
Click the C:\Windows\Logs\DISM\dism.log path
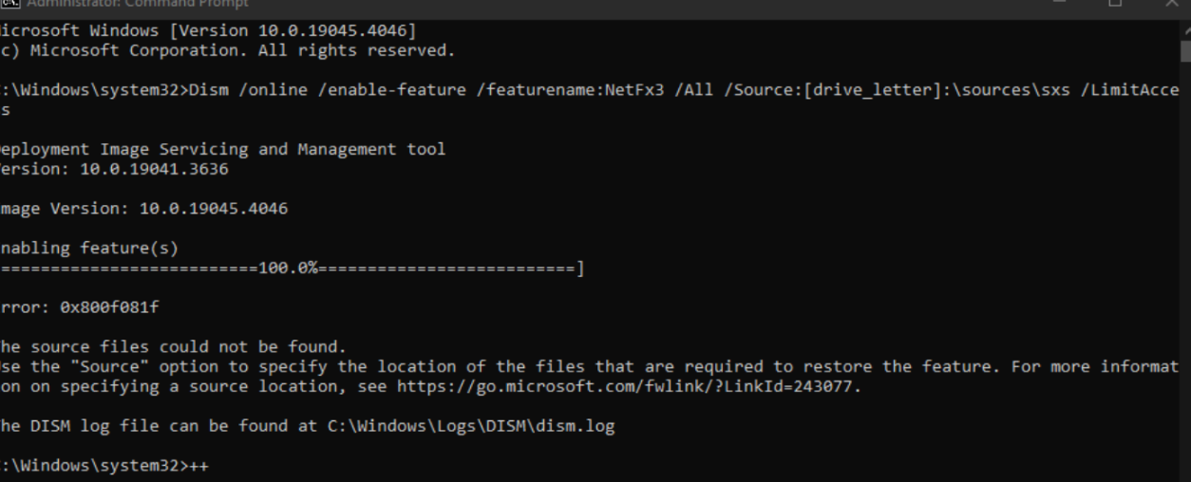tap(471, 426)
